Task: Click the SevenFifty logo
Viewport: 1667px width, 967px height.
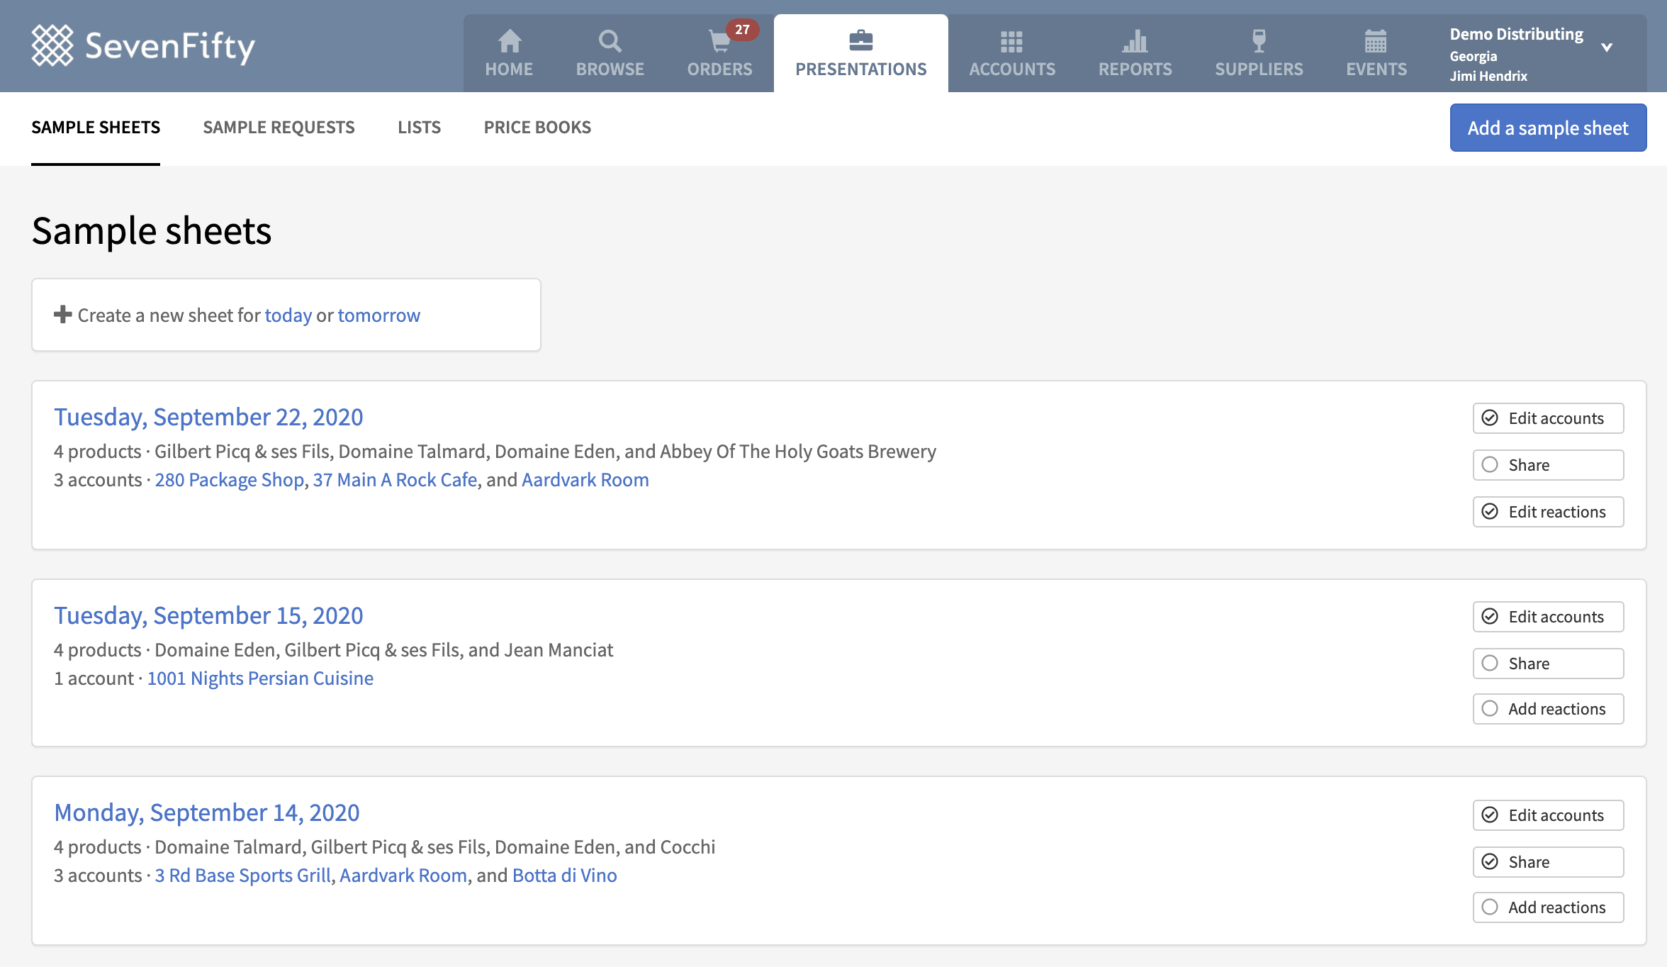Action: click(x=142, y=46)
